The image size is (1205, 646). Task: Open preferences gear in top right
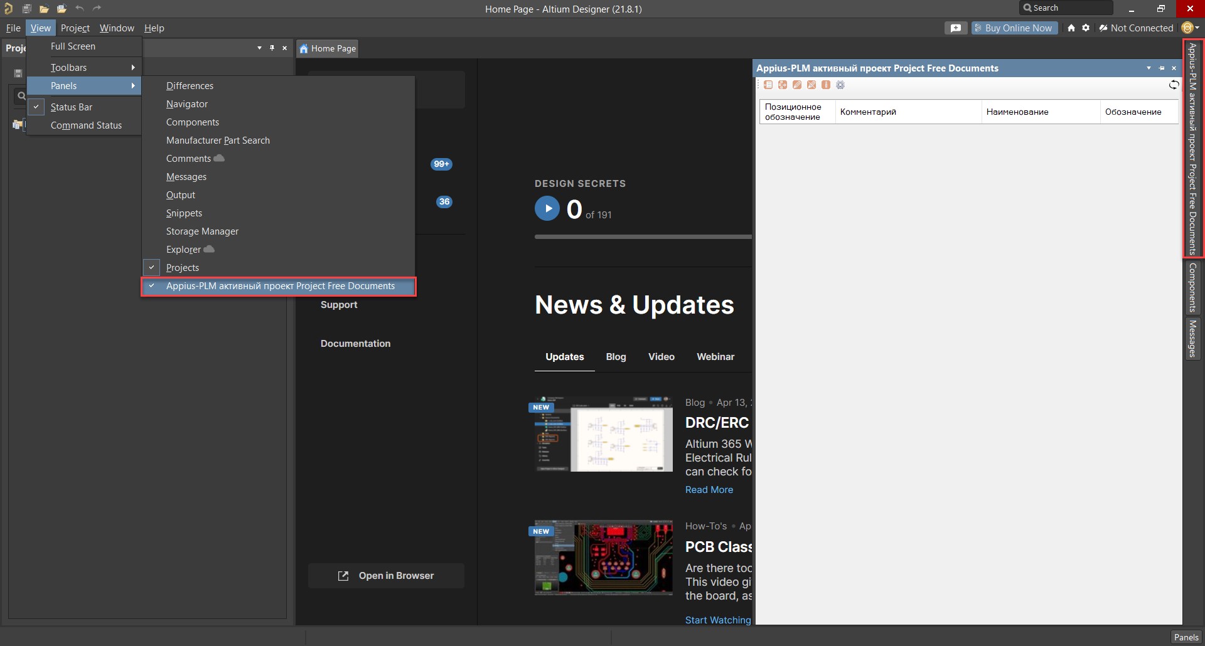tap(1086, 28)
